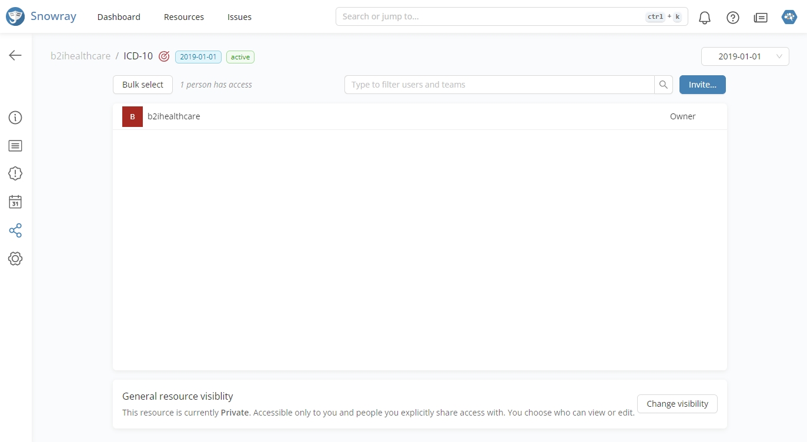Viewport: 807px width, 442px height.
Task: Click the back arrow in sidebar
Action: tap(15, 55)
